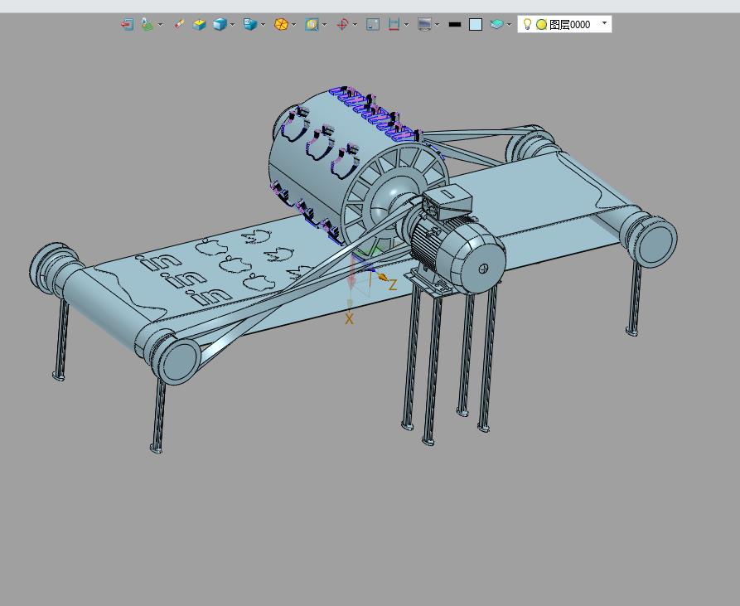
Task: Click the zoom magnifier icon
Action: click(312, 25)
